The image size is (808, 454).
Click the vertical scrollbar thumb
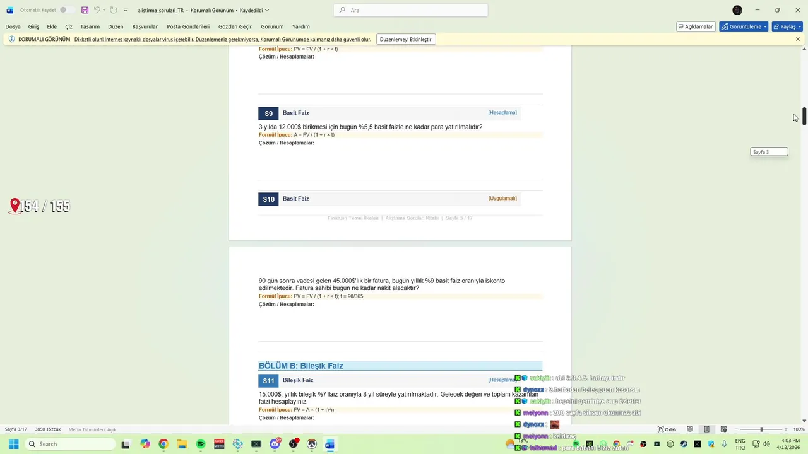(x=804, y=116)
